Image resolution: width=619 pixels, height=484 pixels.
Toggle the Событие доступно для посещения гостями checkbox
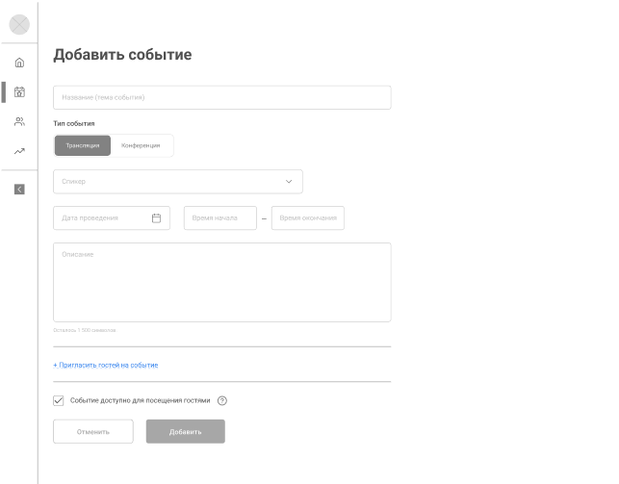coord(59,400)
